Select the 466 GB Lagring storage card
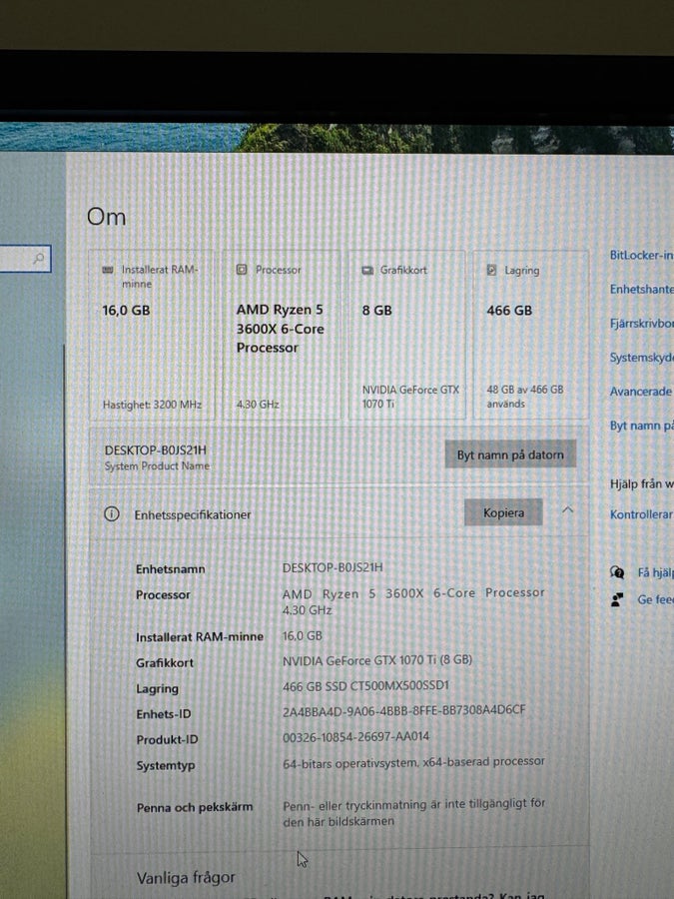Viewport: 674px width, 899px height. (531, 336)
